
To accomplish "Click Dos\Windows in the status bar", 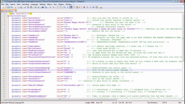I will (152, 103).
